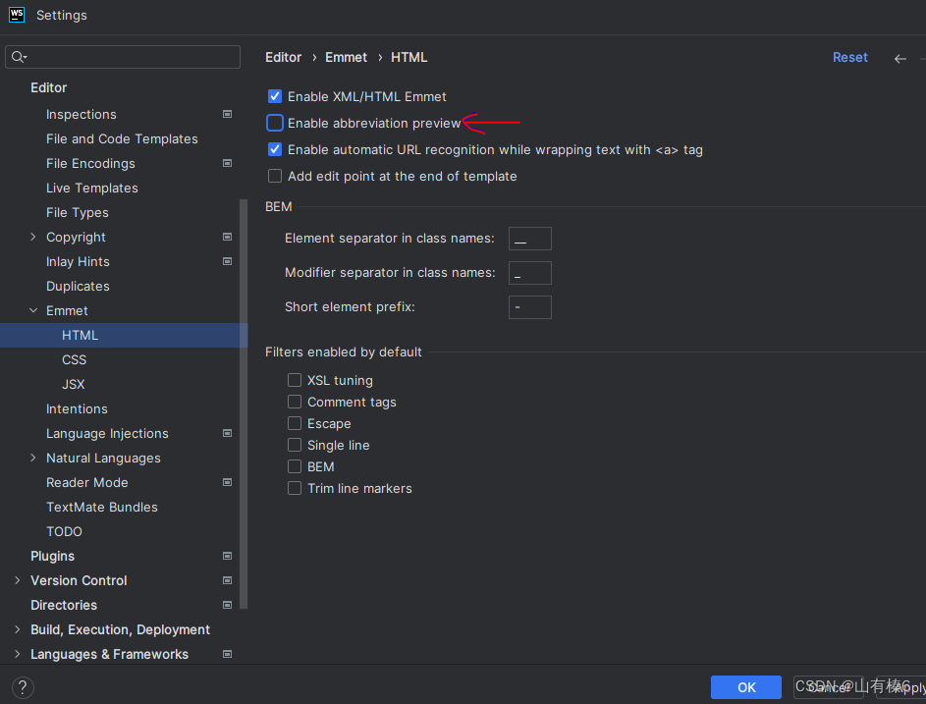Screen dimensions: 926x704
Task: Click Emmet in the breadcrumb path
Action: (x=346, y=57)
